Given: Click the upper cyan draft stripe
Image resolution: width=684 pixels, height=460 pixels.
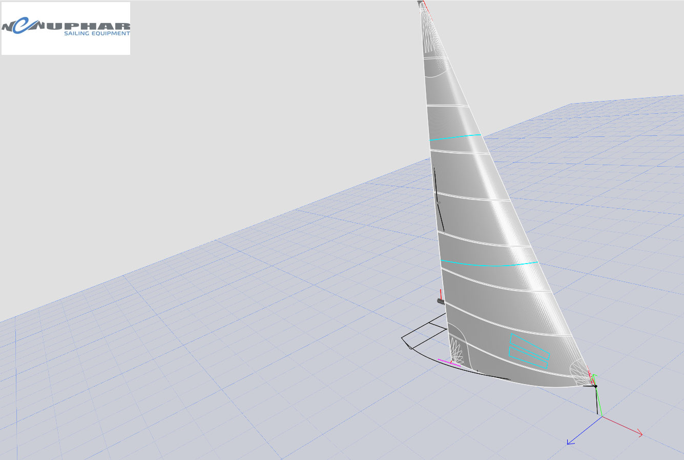Looking at the screenshot, I should tap(455, 137).
